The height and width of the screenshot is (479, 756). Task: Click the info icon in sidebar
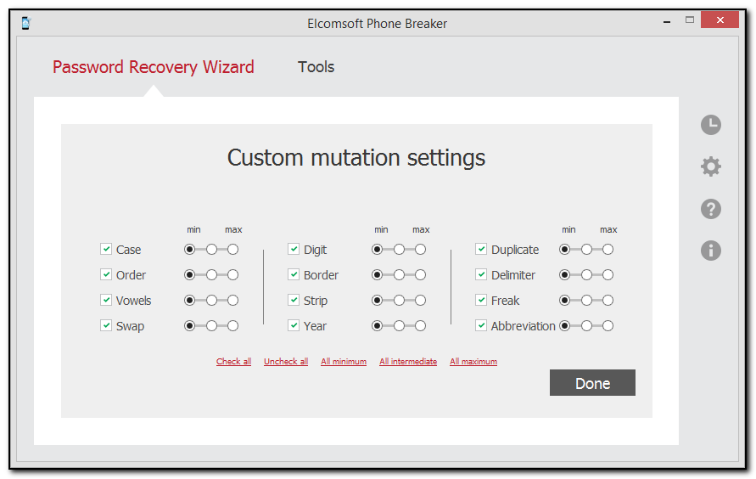(x=710, y=250)
